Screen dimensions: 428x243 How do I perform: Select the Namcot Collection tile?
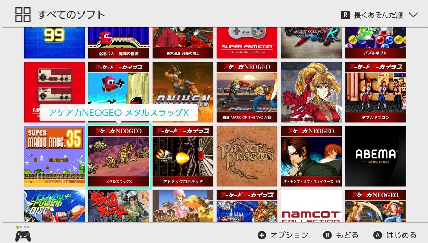coord(311,206)
